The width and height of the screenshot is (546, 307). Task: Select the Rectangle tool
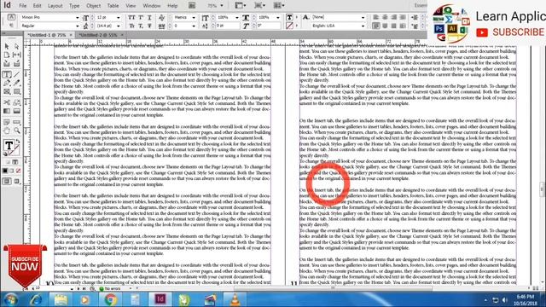tap(16, 91)
